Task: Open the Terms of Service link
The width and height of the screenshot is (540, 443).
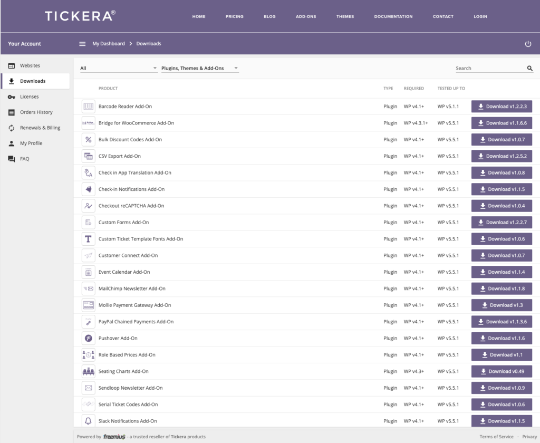Action: coord(496,436)
